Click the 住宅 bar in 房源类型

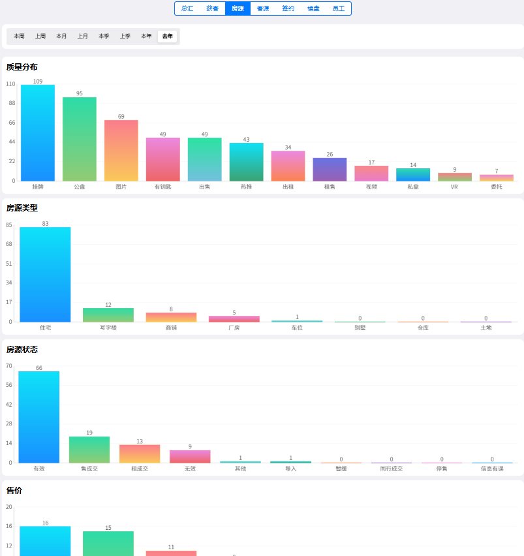coord(45,275)
